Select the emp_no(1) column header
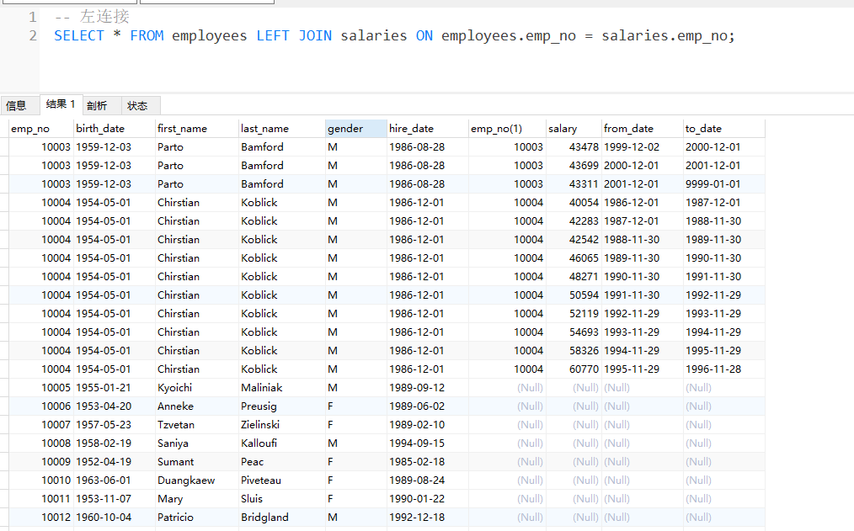 coord(507,129)
